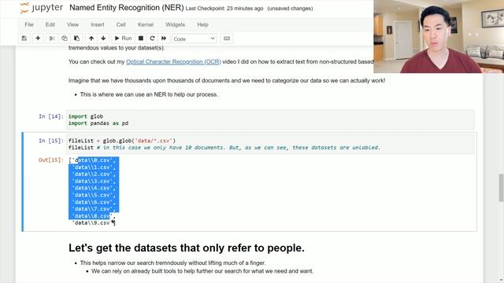Move selected cell up arrow
504x283 pixels.
coord(91,39)
